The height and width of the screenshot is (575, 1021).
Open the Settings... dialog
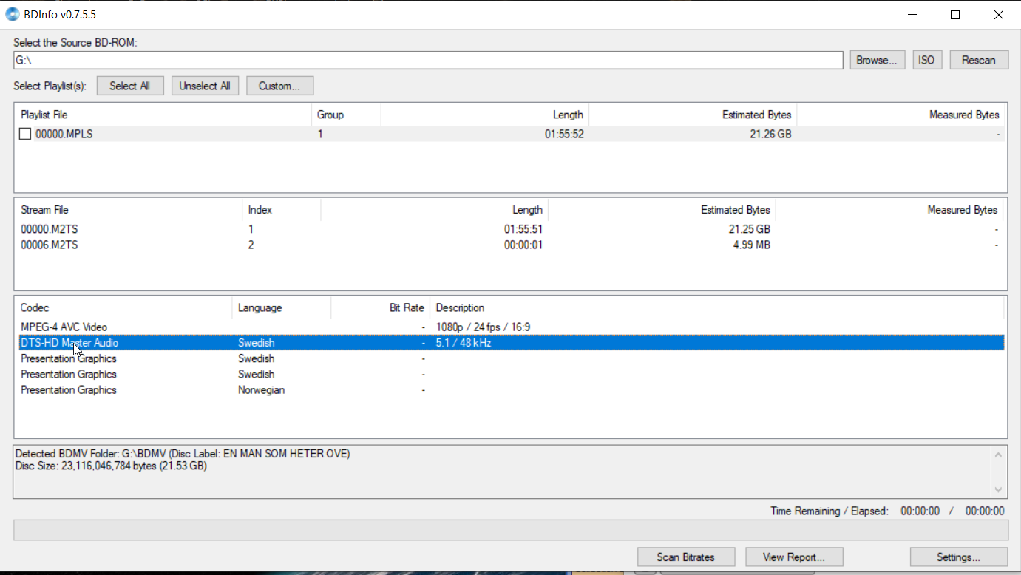[x=959, y=557]
